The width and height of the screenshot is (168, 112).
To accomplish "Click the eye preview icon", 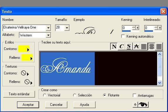I will coord(143,105).
